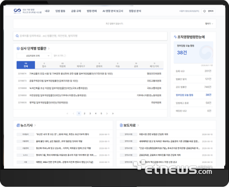The width and height of the screenshot is (229, 187).
Task: Click the sidebar row showing 58건
Action: 193,103
